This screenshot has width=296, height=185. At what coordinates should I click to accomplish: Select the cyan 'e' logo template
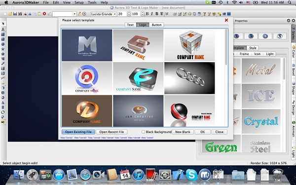pyautogui.click(x=138, y=78)
